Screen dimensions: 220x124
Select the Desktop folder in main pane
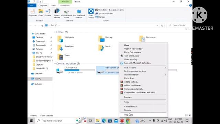coord(105,39)
